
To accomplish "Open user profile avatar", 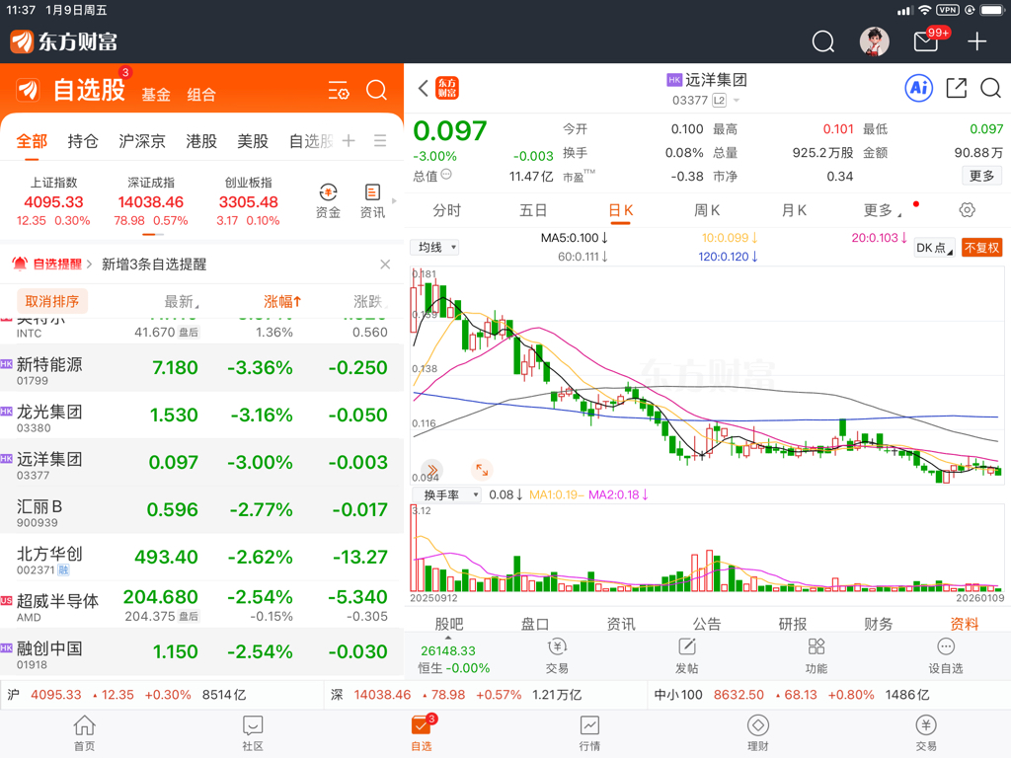I will [x=875, y=41].
